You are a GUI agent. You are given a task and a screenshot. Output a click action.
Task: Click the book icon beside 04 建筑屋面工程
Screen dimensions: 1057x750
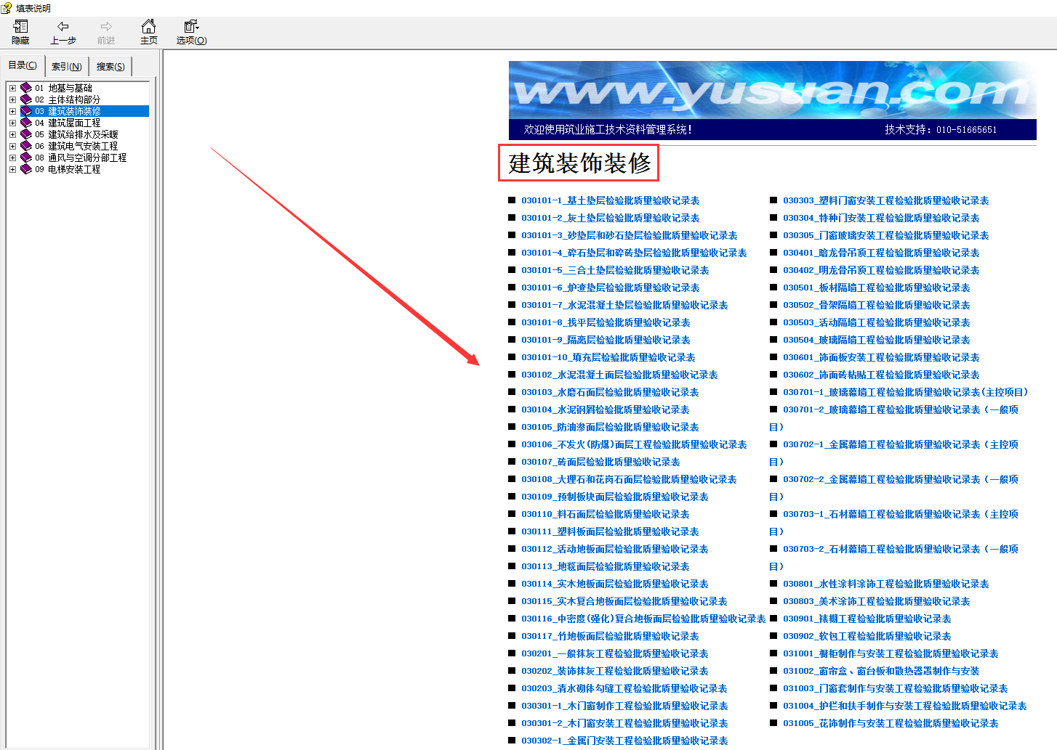[x=26, y=123]
